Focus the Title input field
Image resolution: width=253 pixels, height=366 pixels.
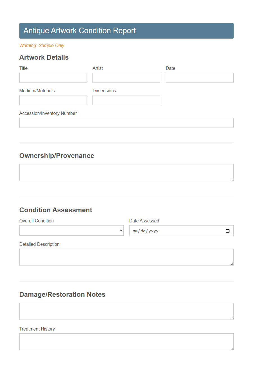click(53, 78)
